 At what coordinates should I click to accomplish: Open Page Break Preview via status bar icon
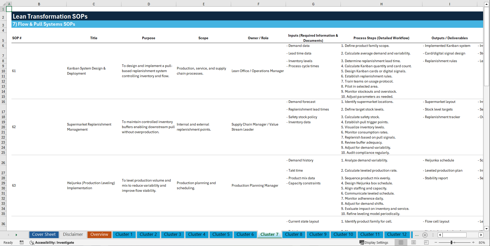(426, 242)
